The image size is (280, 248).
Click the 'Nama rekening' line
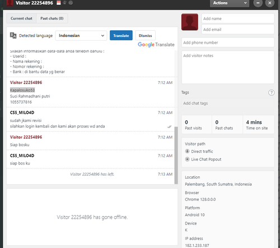(x=26, y=62)
